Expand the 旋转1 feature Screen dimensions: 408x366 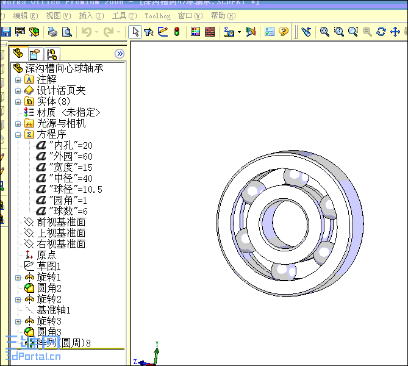pos(18,278)
